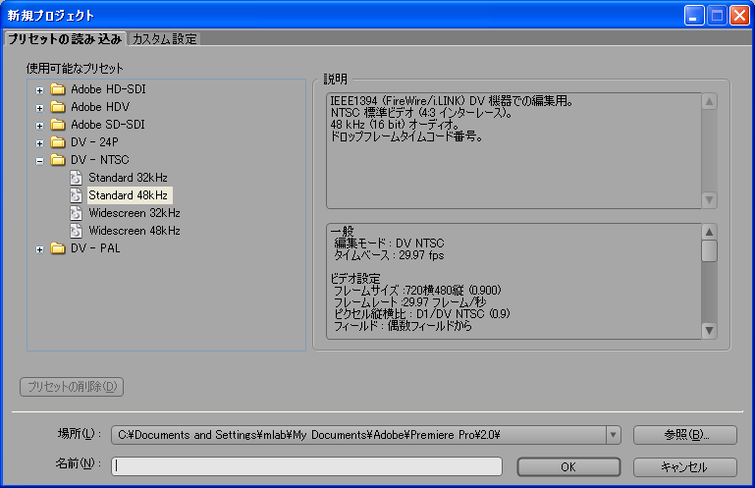
Task: Click the description box scroll down arrow
Action: click(709, 200)
